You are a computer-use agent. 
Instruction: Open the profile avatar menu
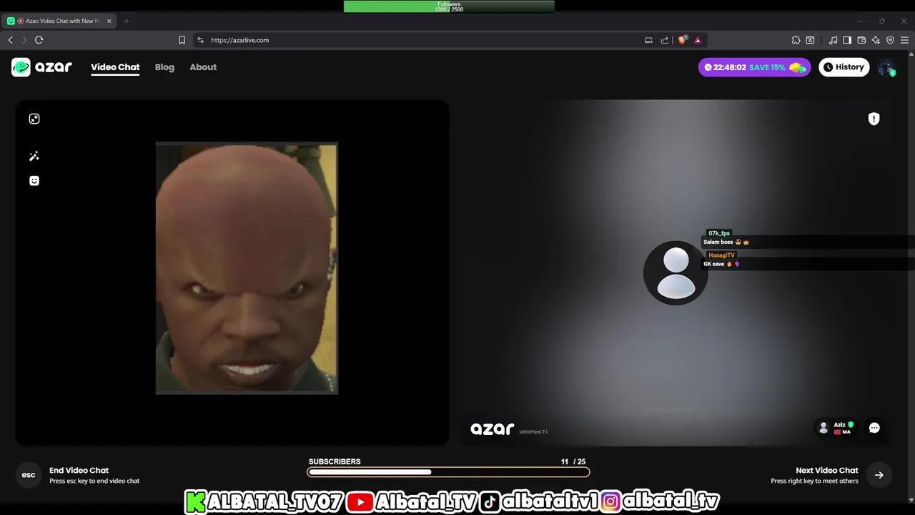coord(886,67)
